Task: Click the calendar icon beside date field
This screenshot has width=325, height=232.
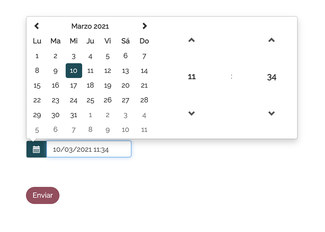Action: (x=36, y=149)
